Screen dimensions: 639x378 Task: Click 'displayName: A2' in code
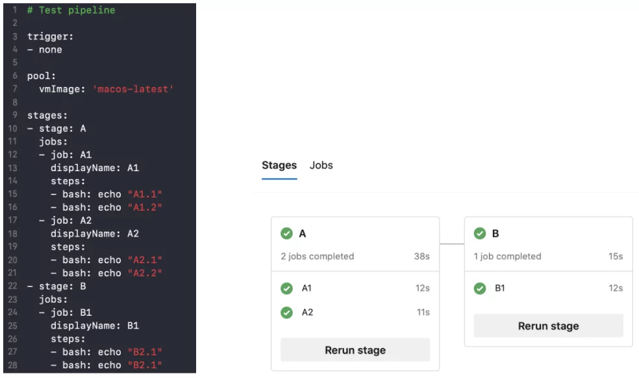click(x=95, y=234)
